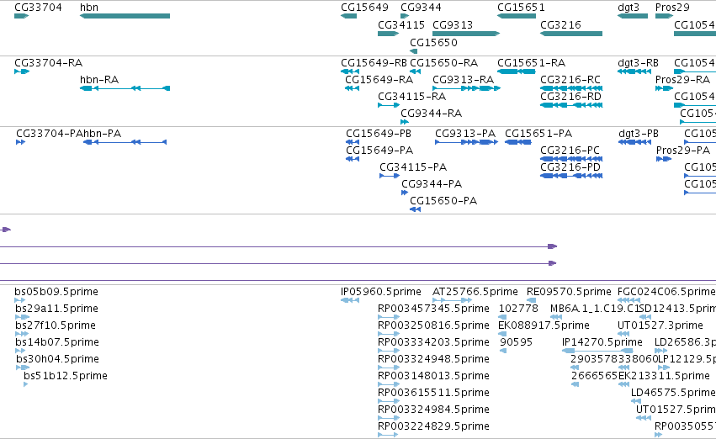Screen dimensions: 716x439
Task: Open the CG9344-RA transcript label
Action: tap(431, 114)
